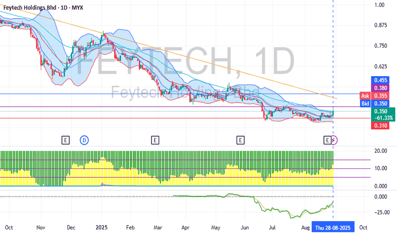Open the earnings E marker near June

point(240,140)
